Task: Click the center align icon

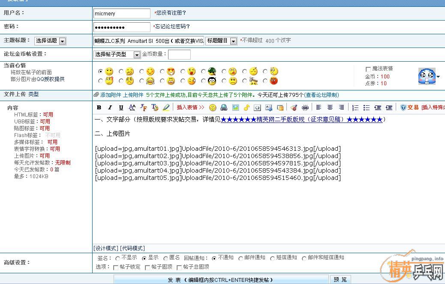Action: tap(330, 108)
